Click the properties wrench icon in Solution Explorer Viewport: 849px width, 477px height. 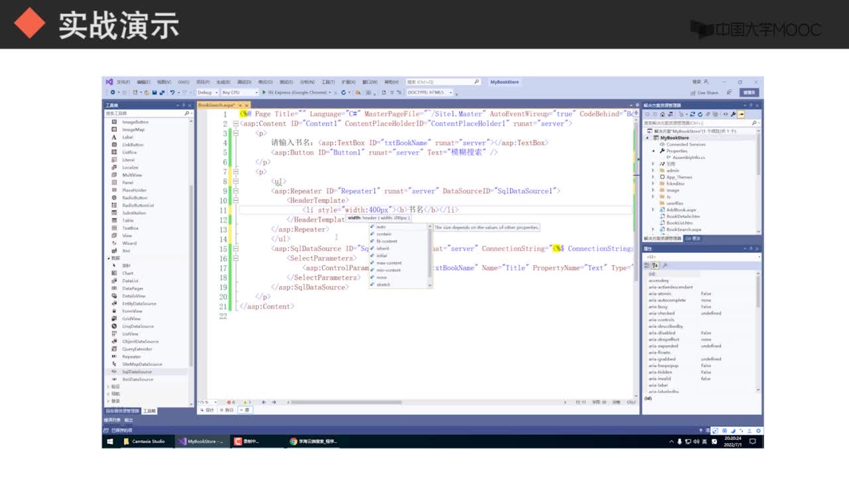tap(733, 114)
